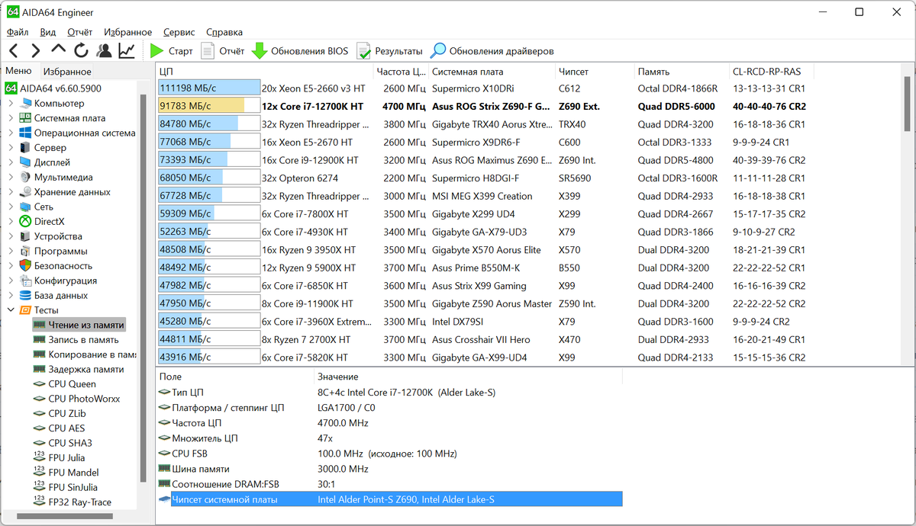Screen dimensions: 916x526
Task: Go up one level with the Up arrow
Action: (x=59, y=51)
